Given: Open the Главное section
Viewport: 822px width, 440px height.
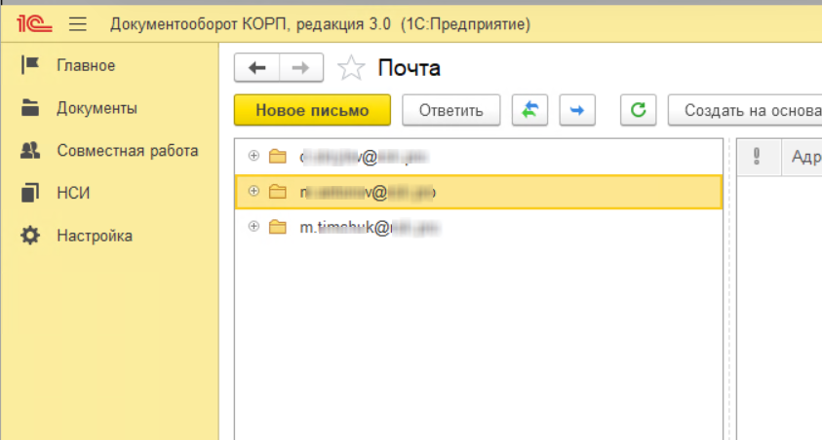Looking at the screenshot, I should tap(86, 65).
